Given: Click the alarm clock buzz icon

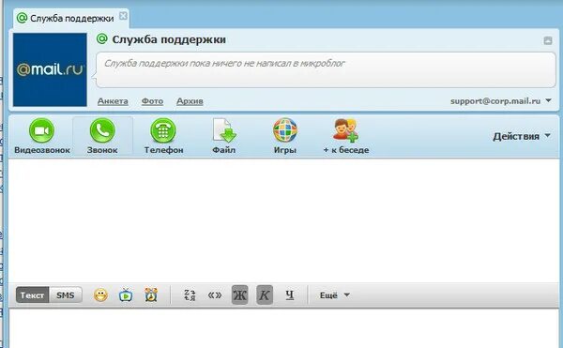Looking at the screenshot, I should point(151,295).
